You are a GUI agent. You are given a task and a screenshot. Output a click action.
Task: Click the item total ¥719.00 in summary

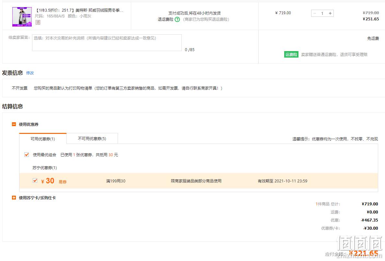(x=370, y=204)
